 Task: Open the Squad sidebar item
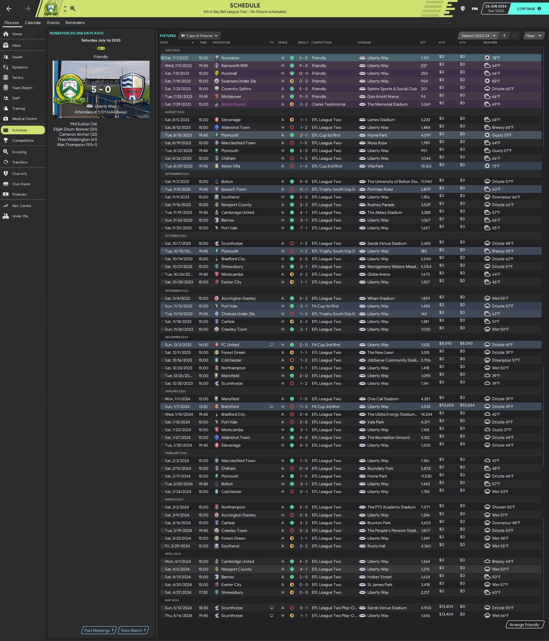pos(23,57)
